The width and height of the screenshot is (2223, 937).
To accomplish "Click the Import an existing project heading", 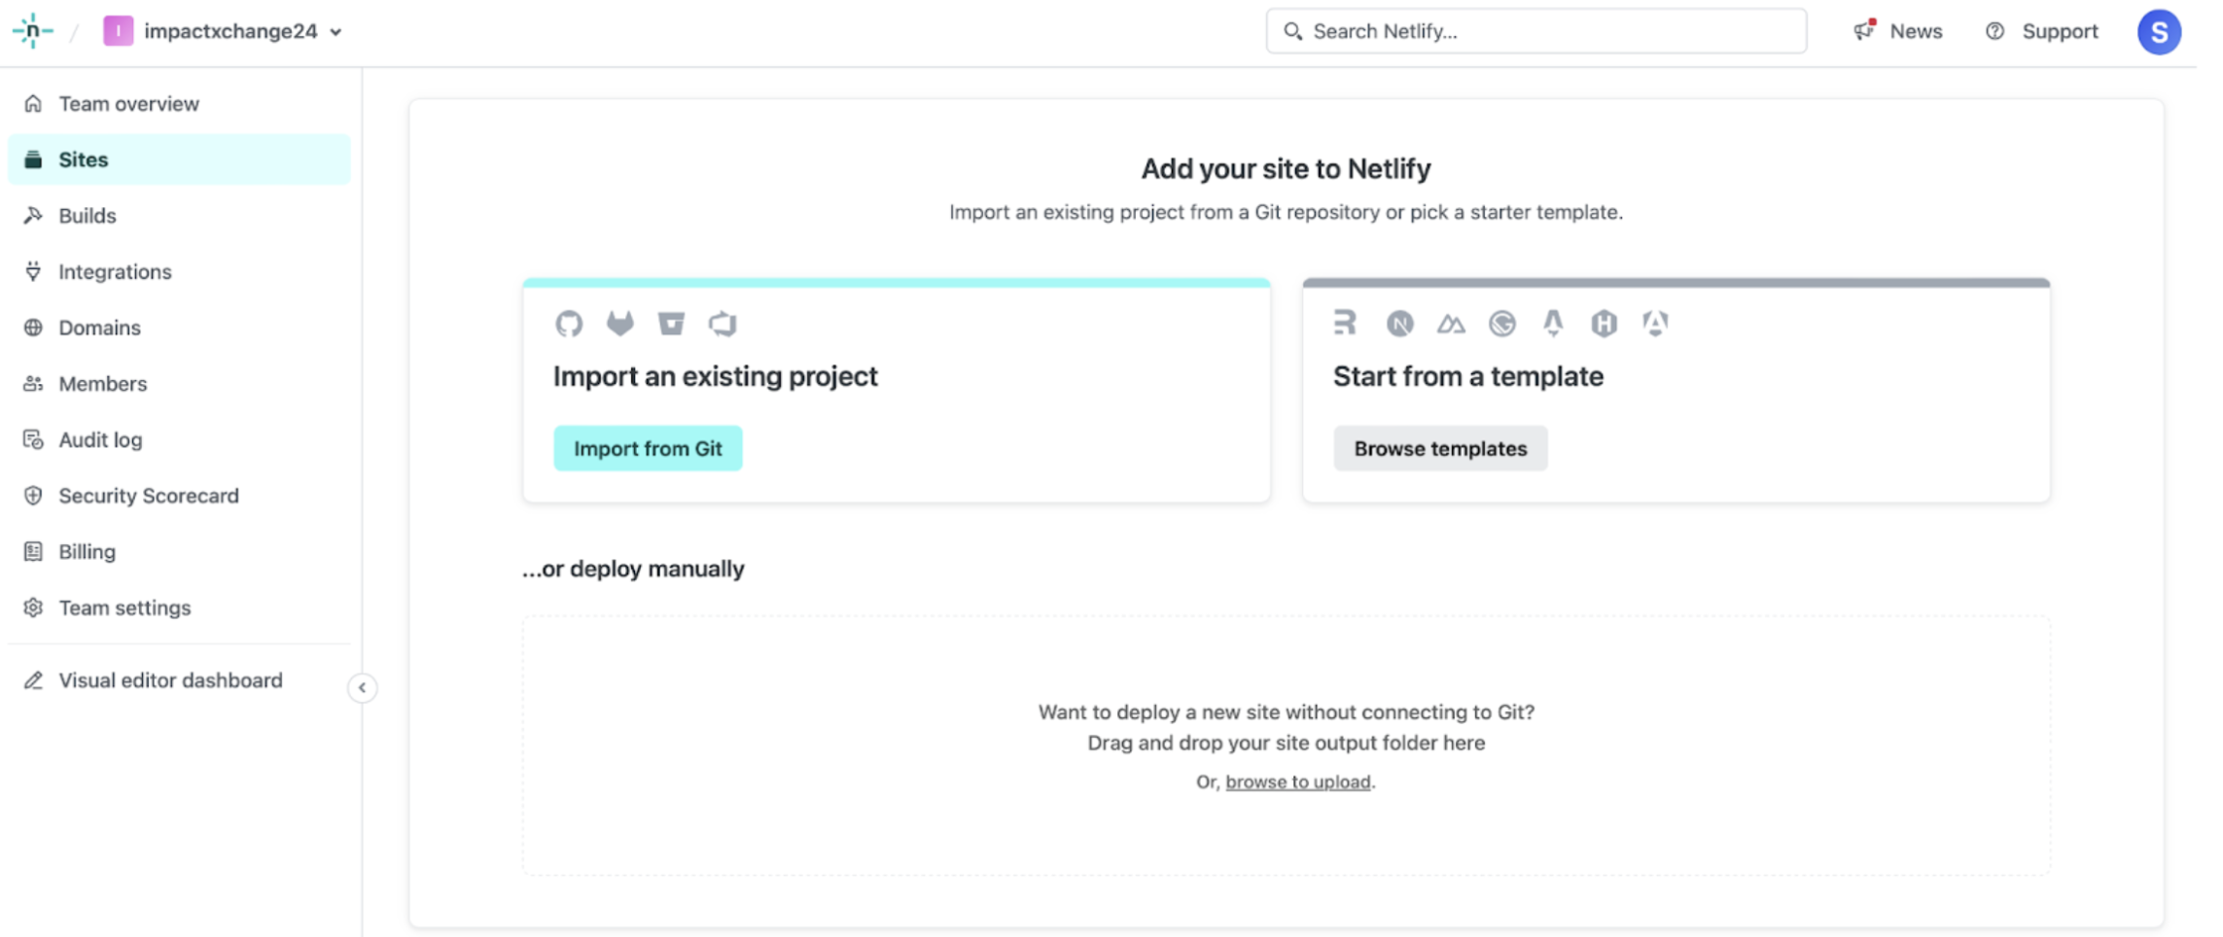I will click(x=716, y=376).
